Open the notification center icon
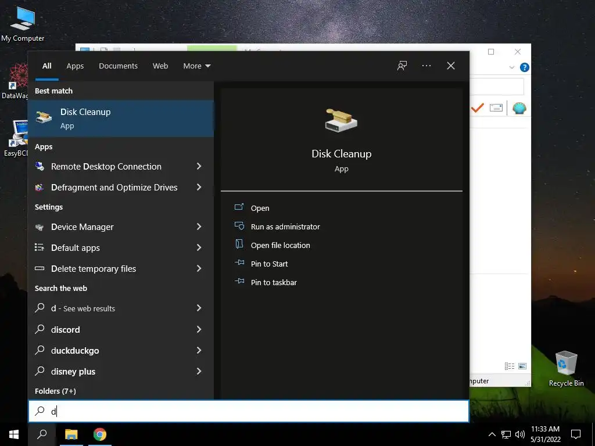Image resolution: width=595 pixels, height=446 pixels. [576, 434]
